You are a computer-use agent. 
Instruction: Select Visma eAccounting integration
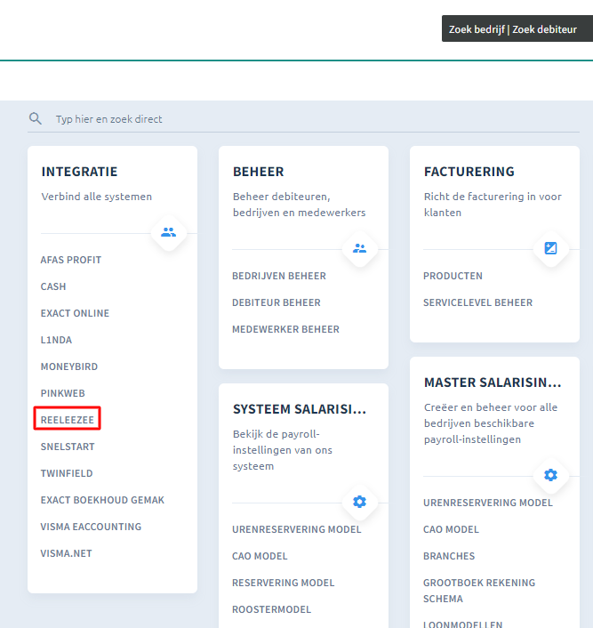click(x=91, y=527)
